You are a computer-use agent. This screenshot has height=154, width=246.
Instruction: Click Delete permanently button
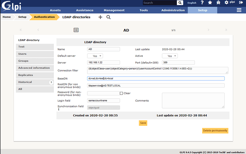[x=215, y=130]
